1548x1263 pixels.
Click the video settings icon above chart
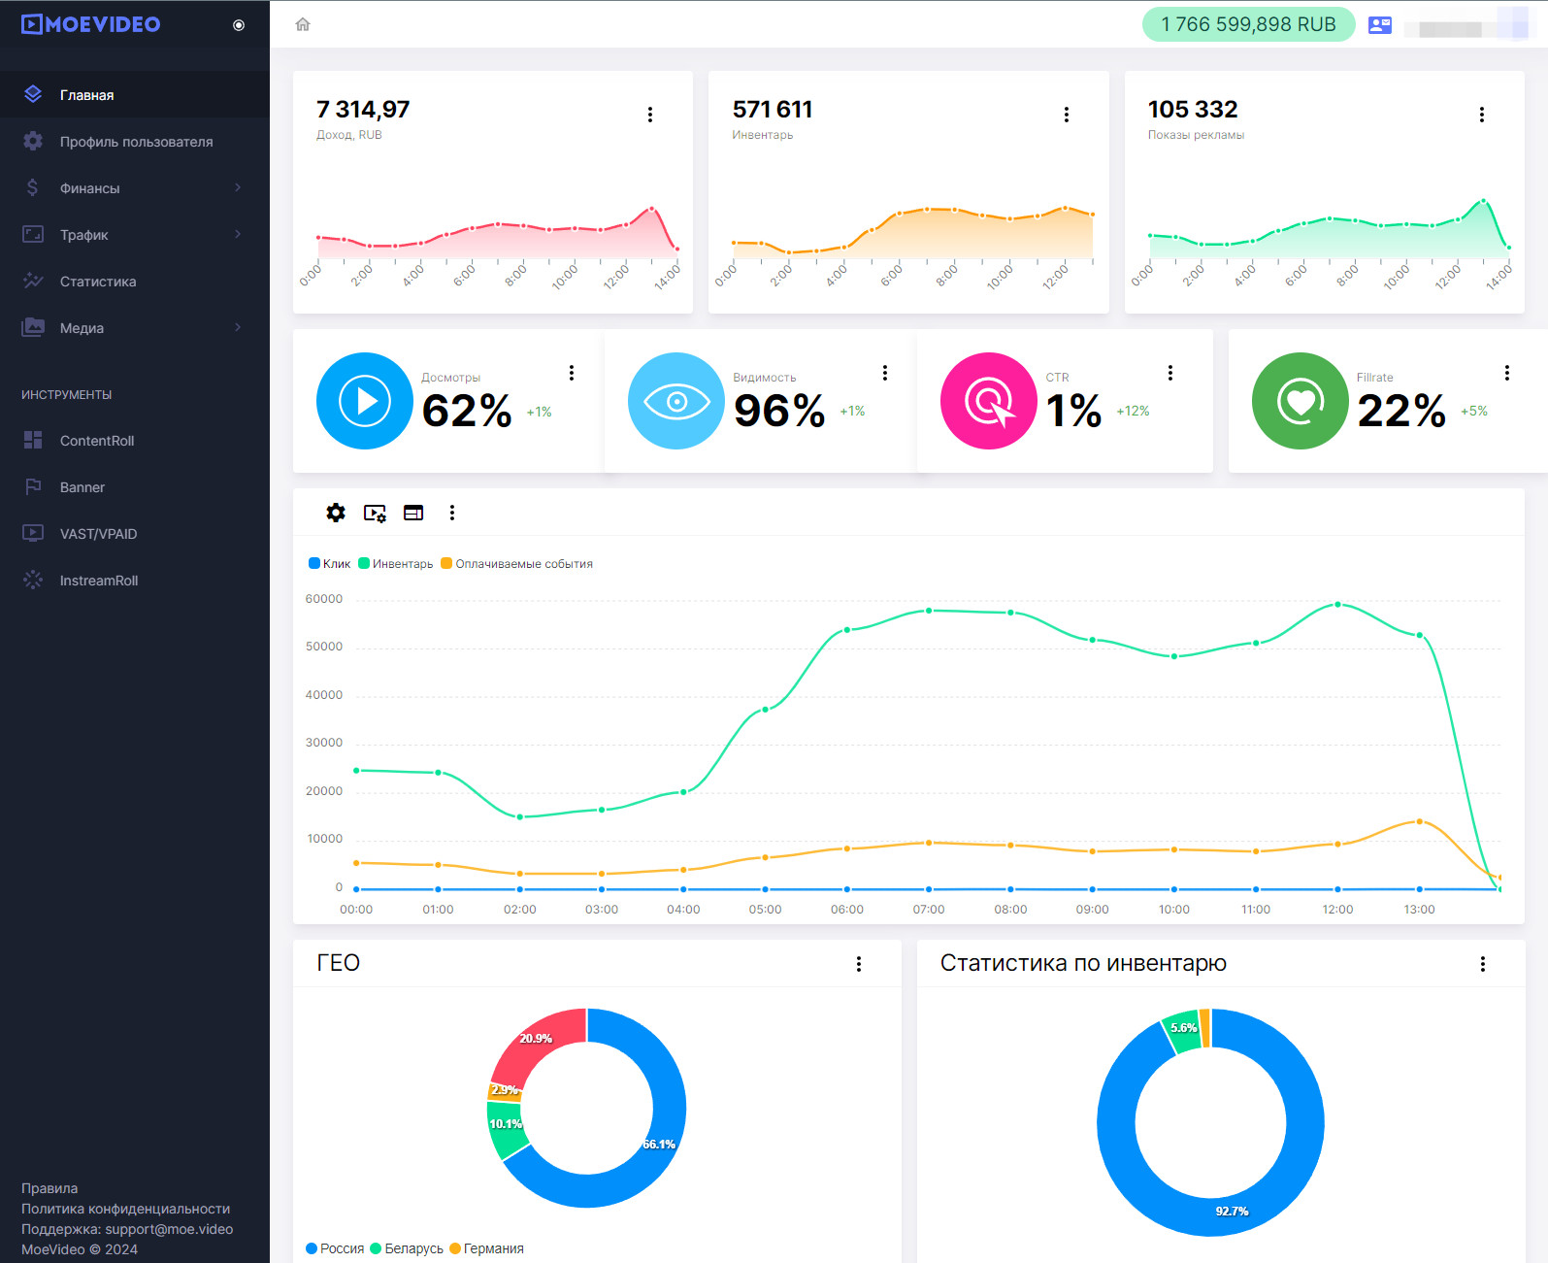[375, 514]
